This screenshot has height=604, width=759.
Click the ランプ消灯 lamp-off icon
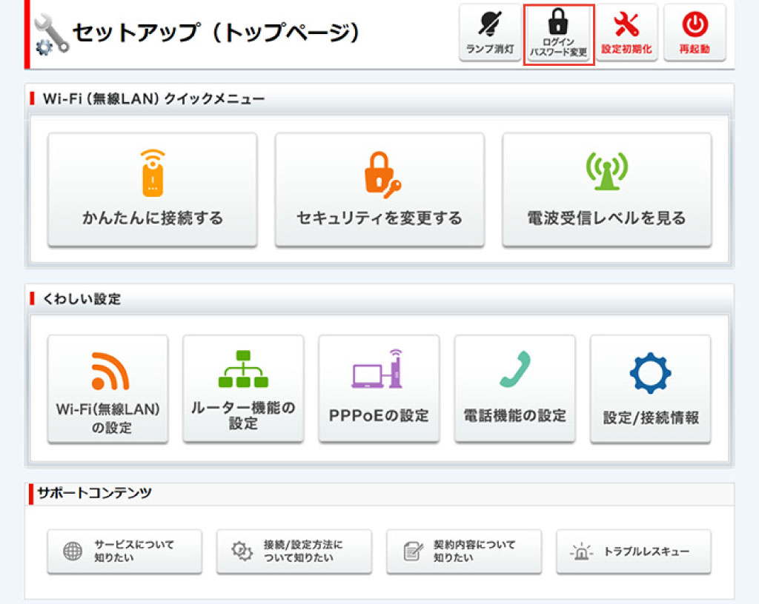(x=489, y=25)
